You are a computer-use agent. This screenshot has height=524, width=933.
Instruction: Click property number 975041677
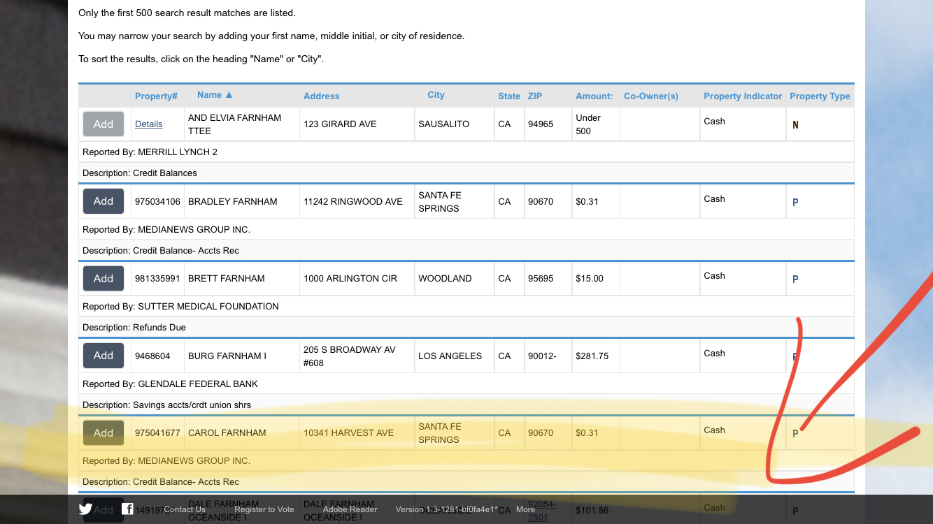[157, 432]
